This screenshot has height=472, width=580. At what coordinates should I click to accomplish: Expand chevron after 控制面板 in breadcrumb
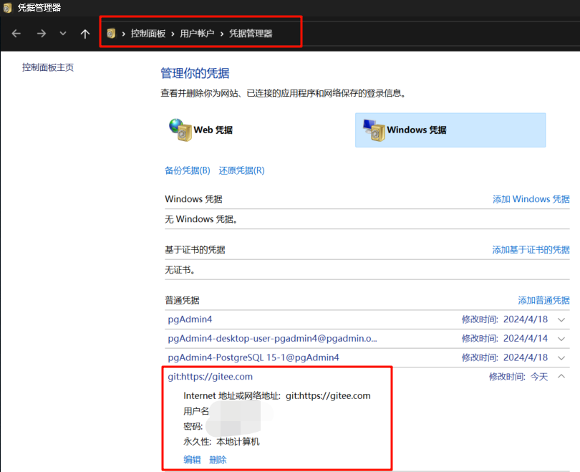click(173, 34)
